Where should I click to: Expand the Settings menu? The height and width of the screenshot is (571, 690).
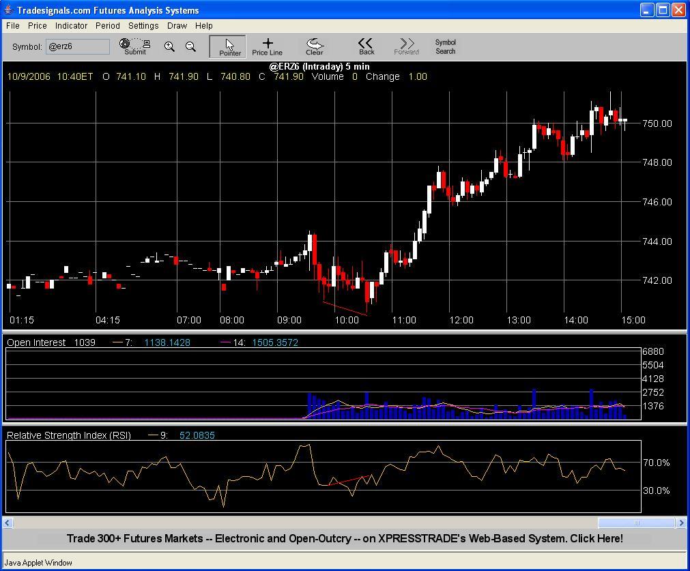click(x=143, y=25)
